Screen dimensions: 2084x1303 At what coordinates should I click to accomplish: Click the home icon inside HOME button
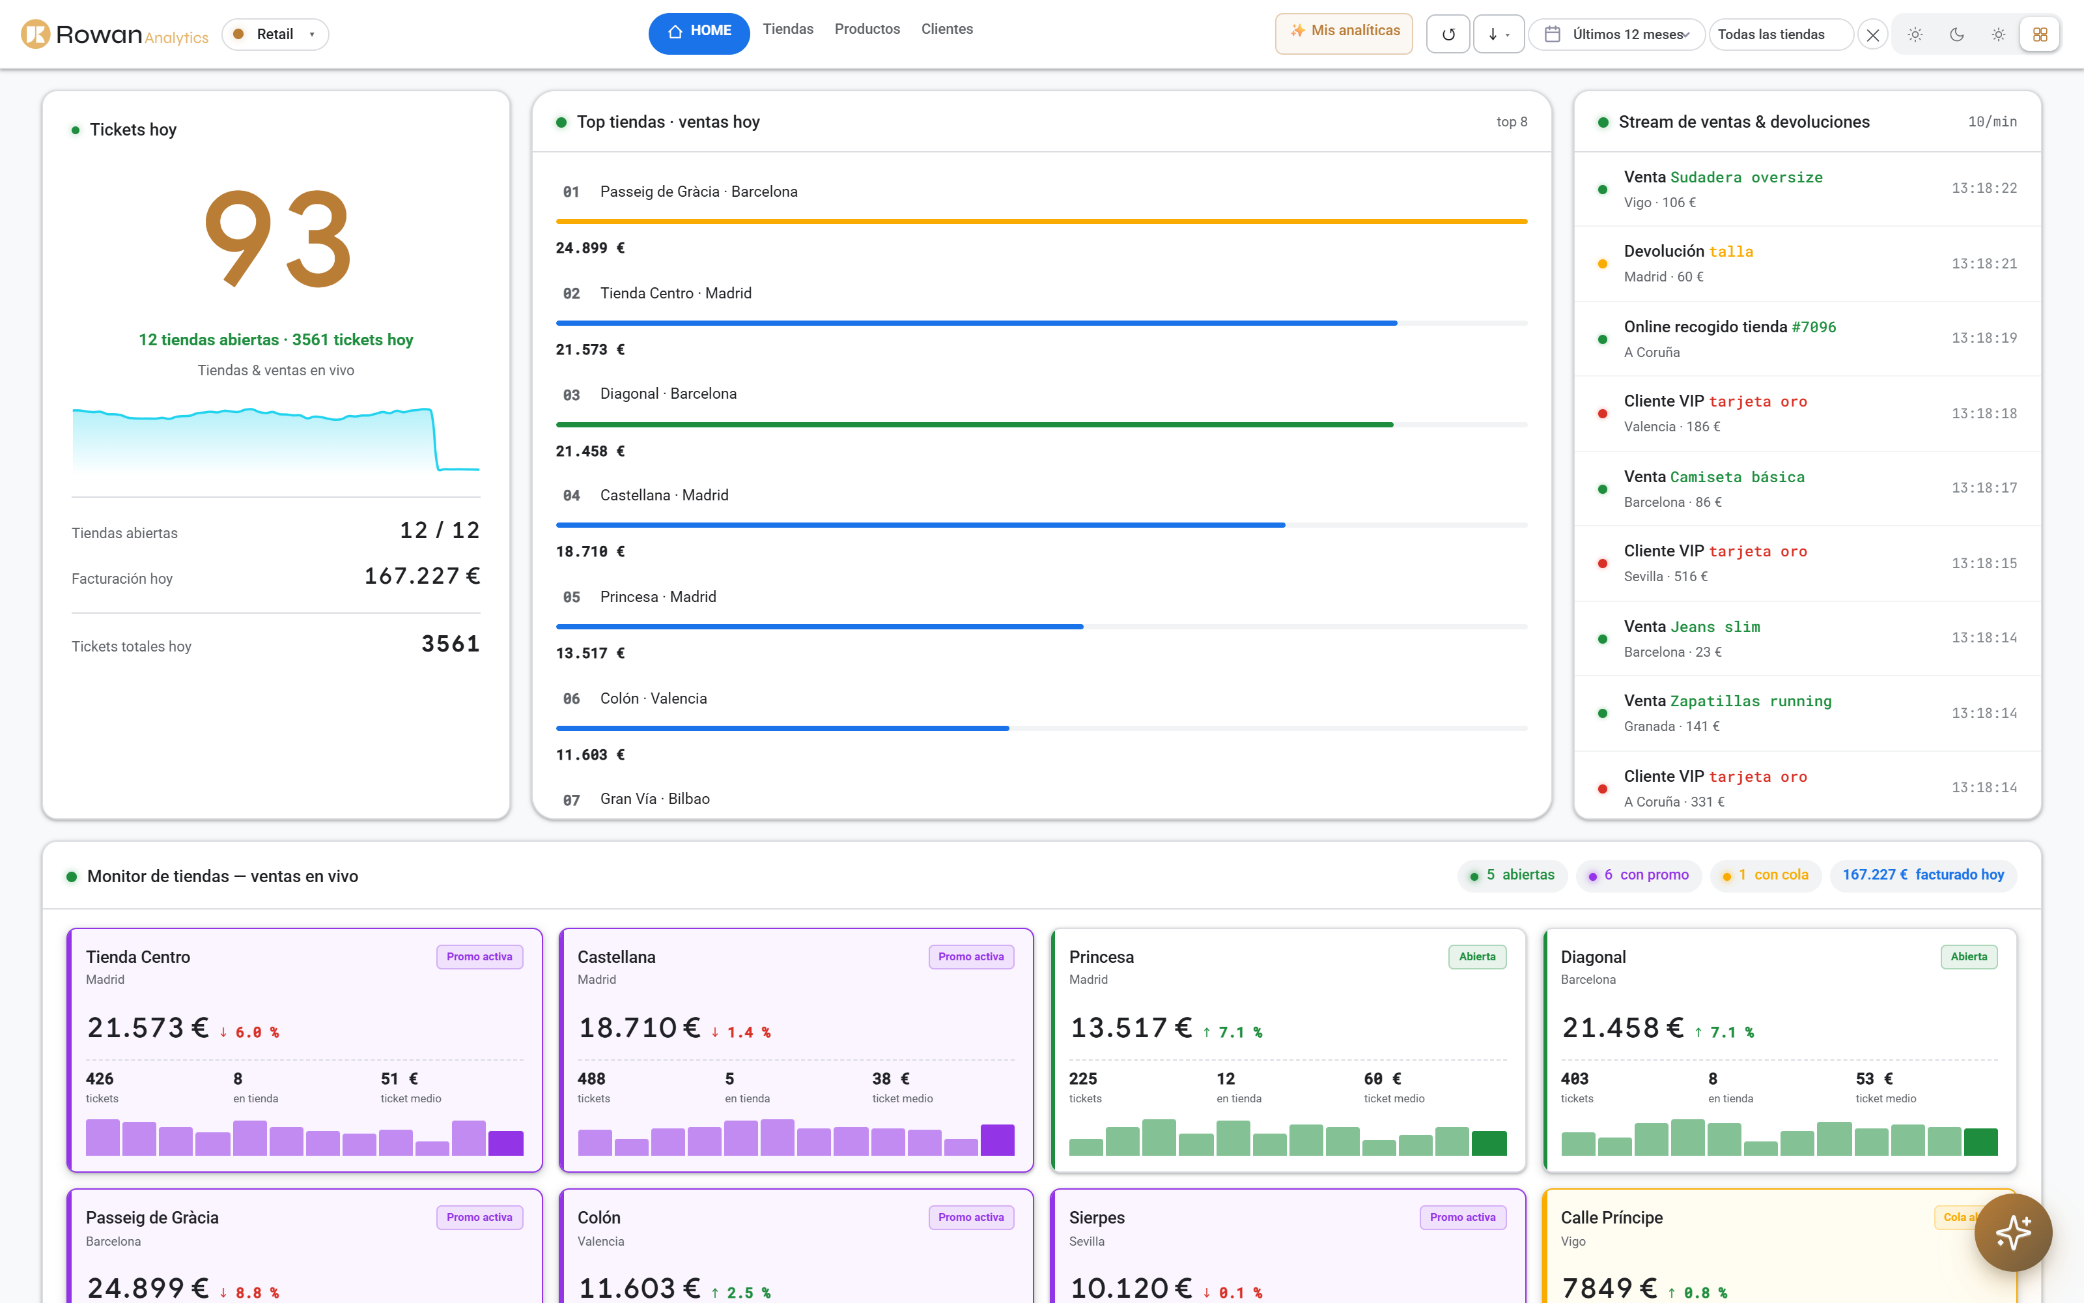(x=675, y=32)
